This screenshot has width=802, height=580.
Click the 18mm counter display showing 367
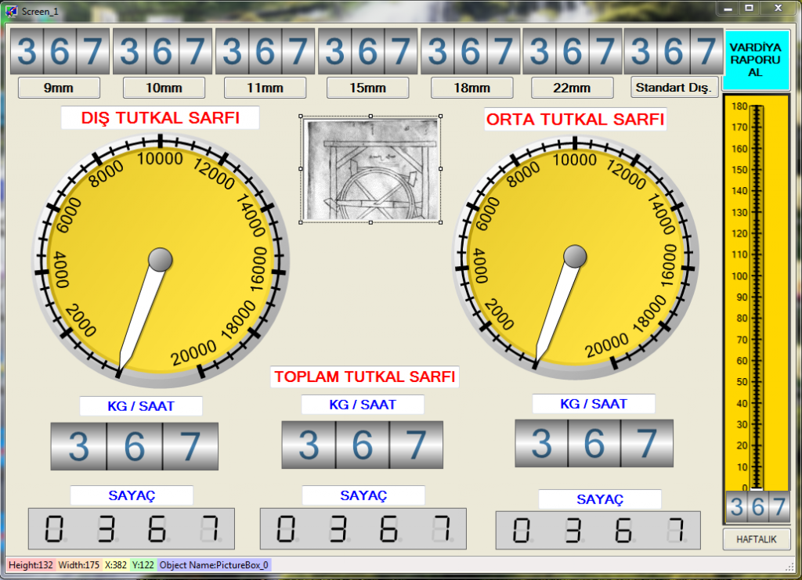click(x=471, y=49)
